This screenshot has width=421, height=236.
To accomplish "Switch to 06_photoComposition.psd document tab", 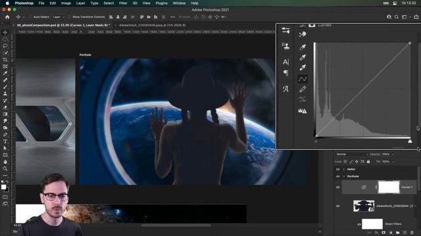I will 63,25.
